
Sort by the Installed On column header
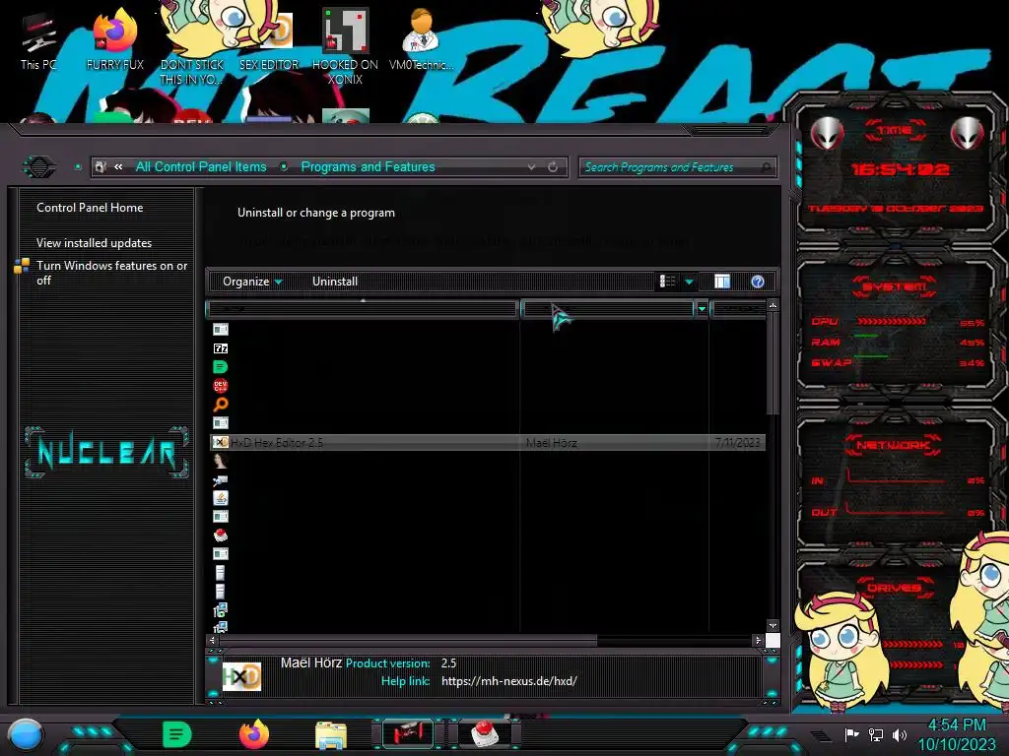pyautogui.click(x=738, y=309)
